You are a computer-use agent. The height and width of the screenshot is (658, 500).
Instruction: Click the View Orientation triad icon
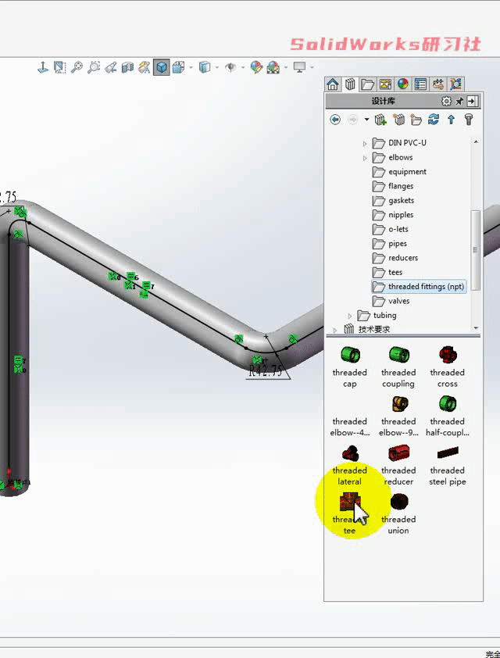pos(43,67)
